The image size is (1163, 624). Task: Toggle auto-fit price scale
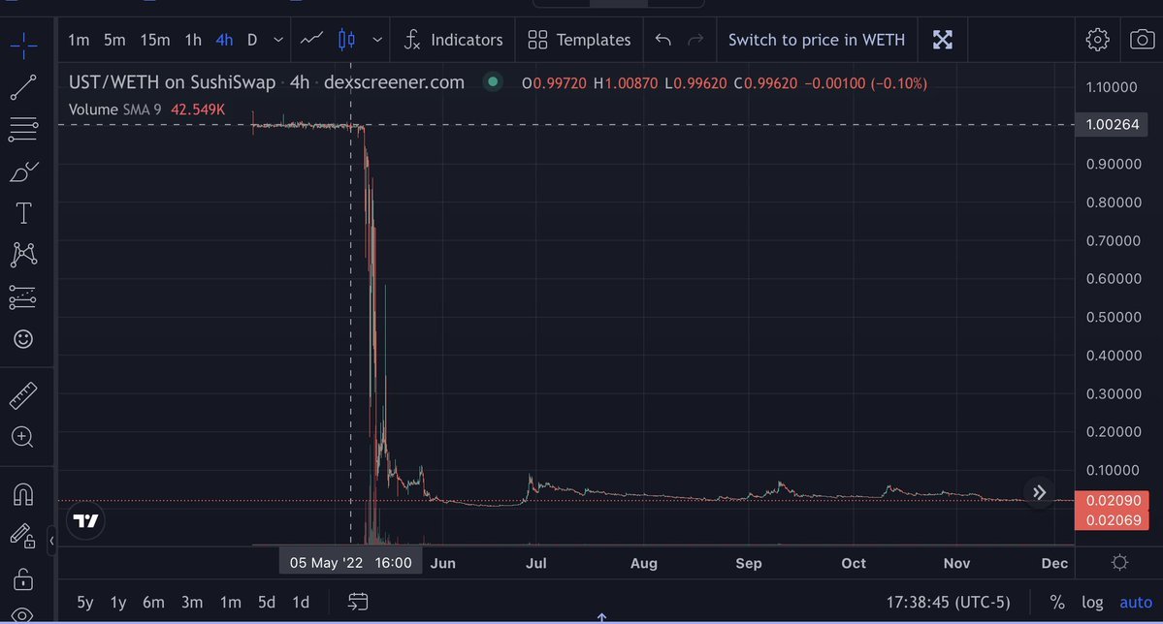click(1135, 602)
